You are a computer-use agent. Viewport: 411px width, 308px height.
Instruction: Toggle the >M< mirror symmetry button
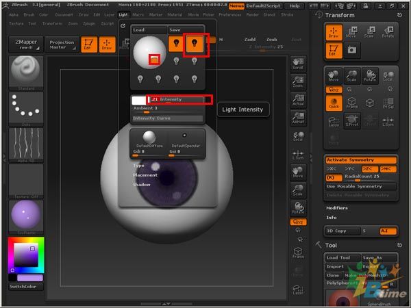388,168
